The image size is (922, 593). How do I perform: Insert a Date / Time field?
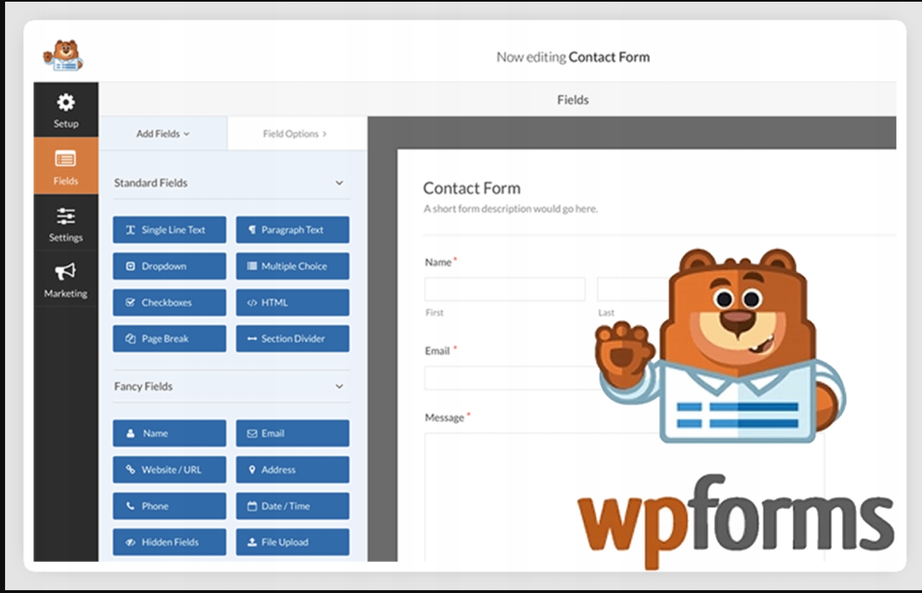tap(292, 506)
